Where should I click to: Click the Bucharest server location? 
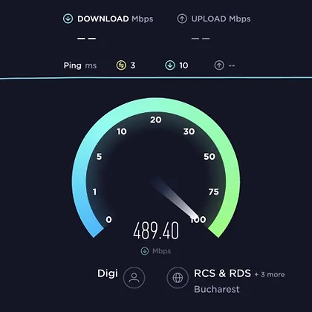[x=217, y=289]
